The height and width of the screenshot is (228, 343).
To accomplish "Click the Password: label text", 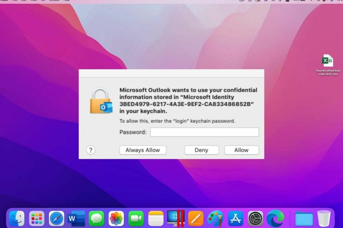I will [133, 132].
